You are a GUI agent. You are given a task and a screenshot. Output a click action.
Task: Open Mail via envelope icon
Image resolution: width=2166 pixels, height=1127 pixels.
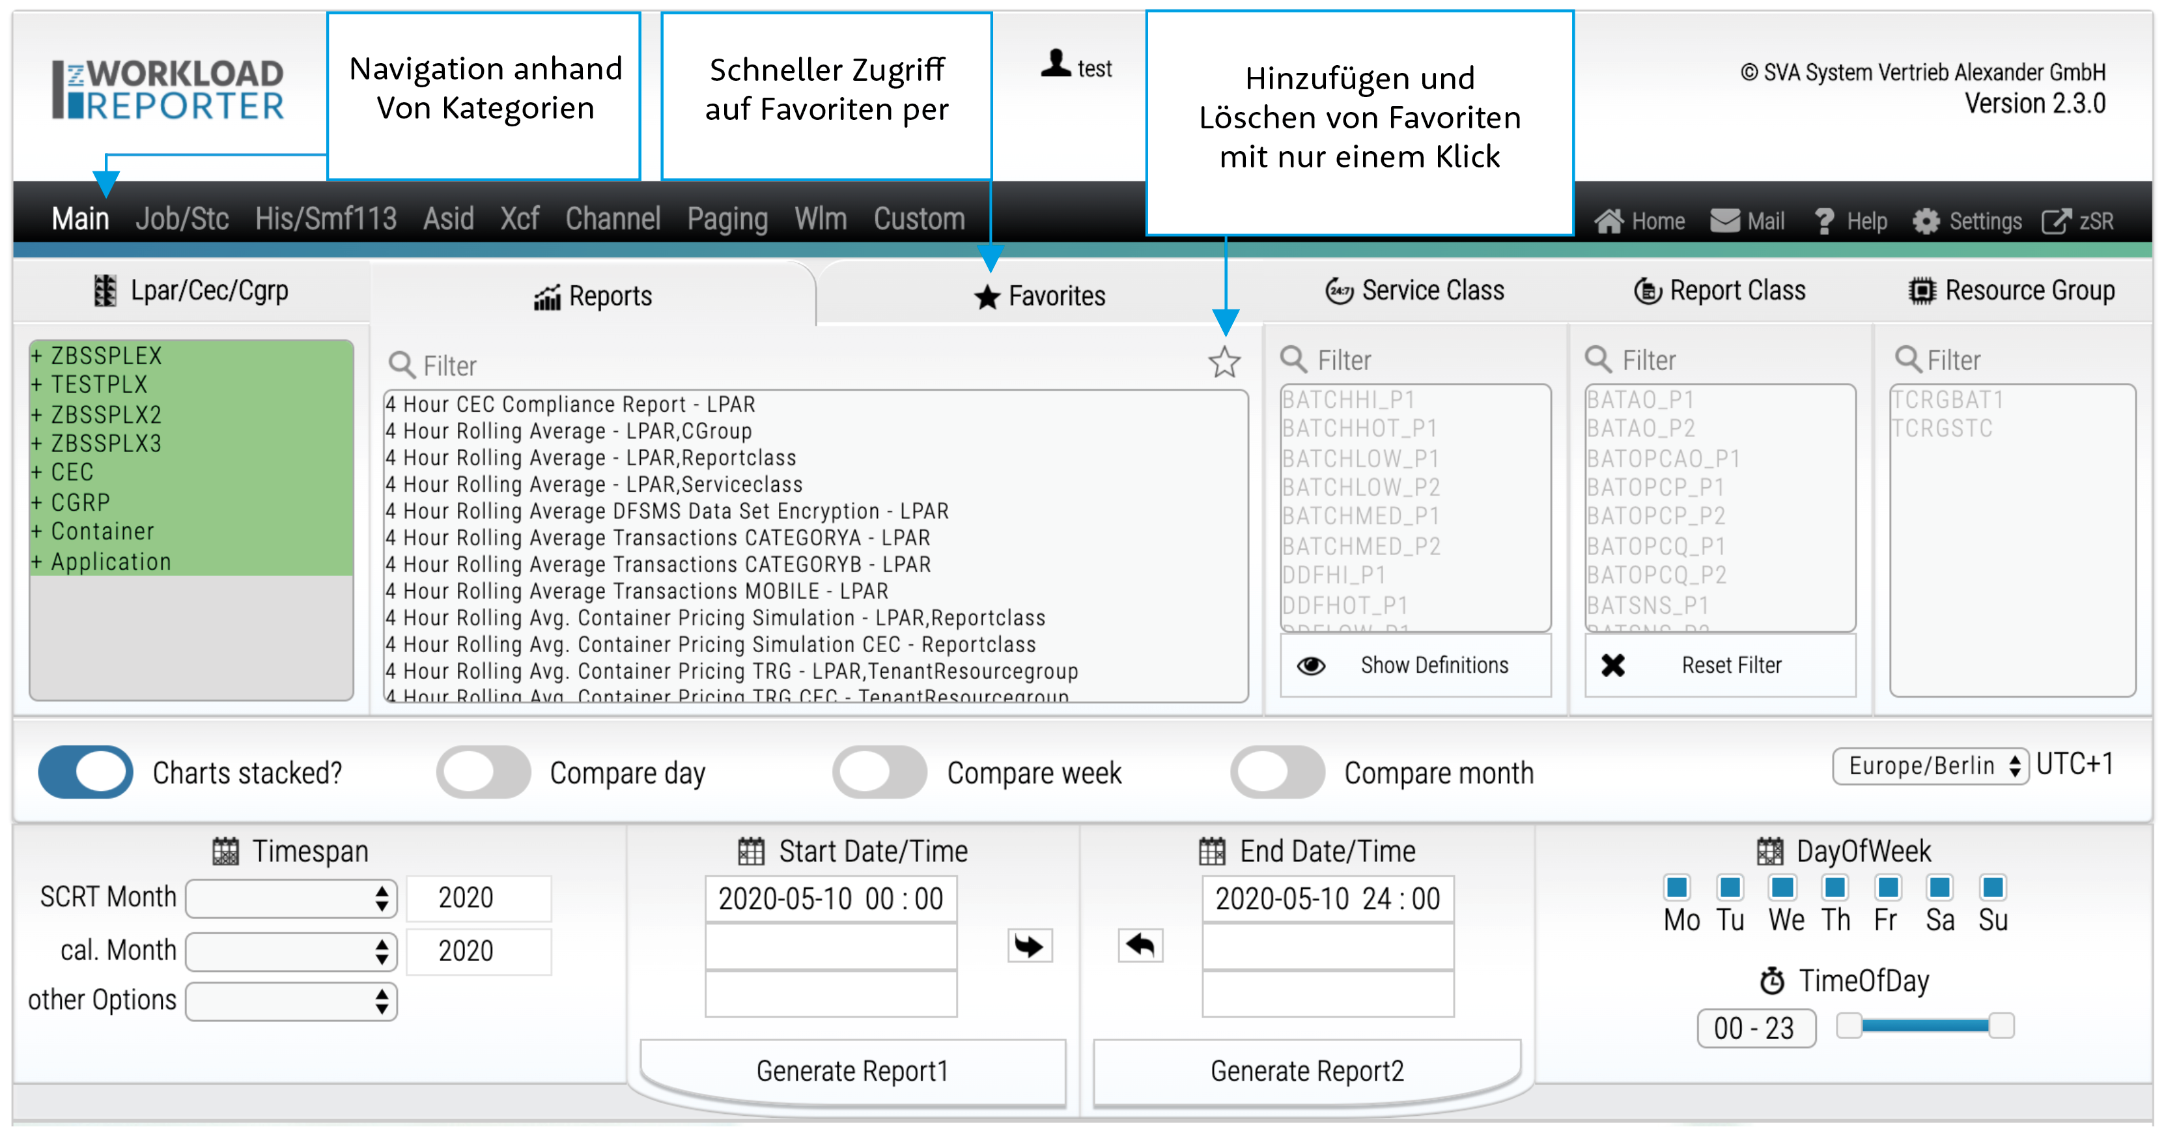(1724, 221)
